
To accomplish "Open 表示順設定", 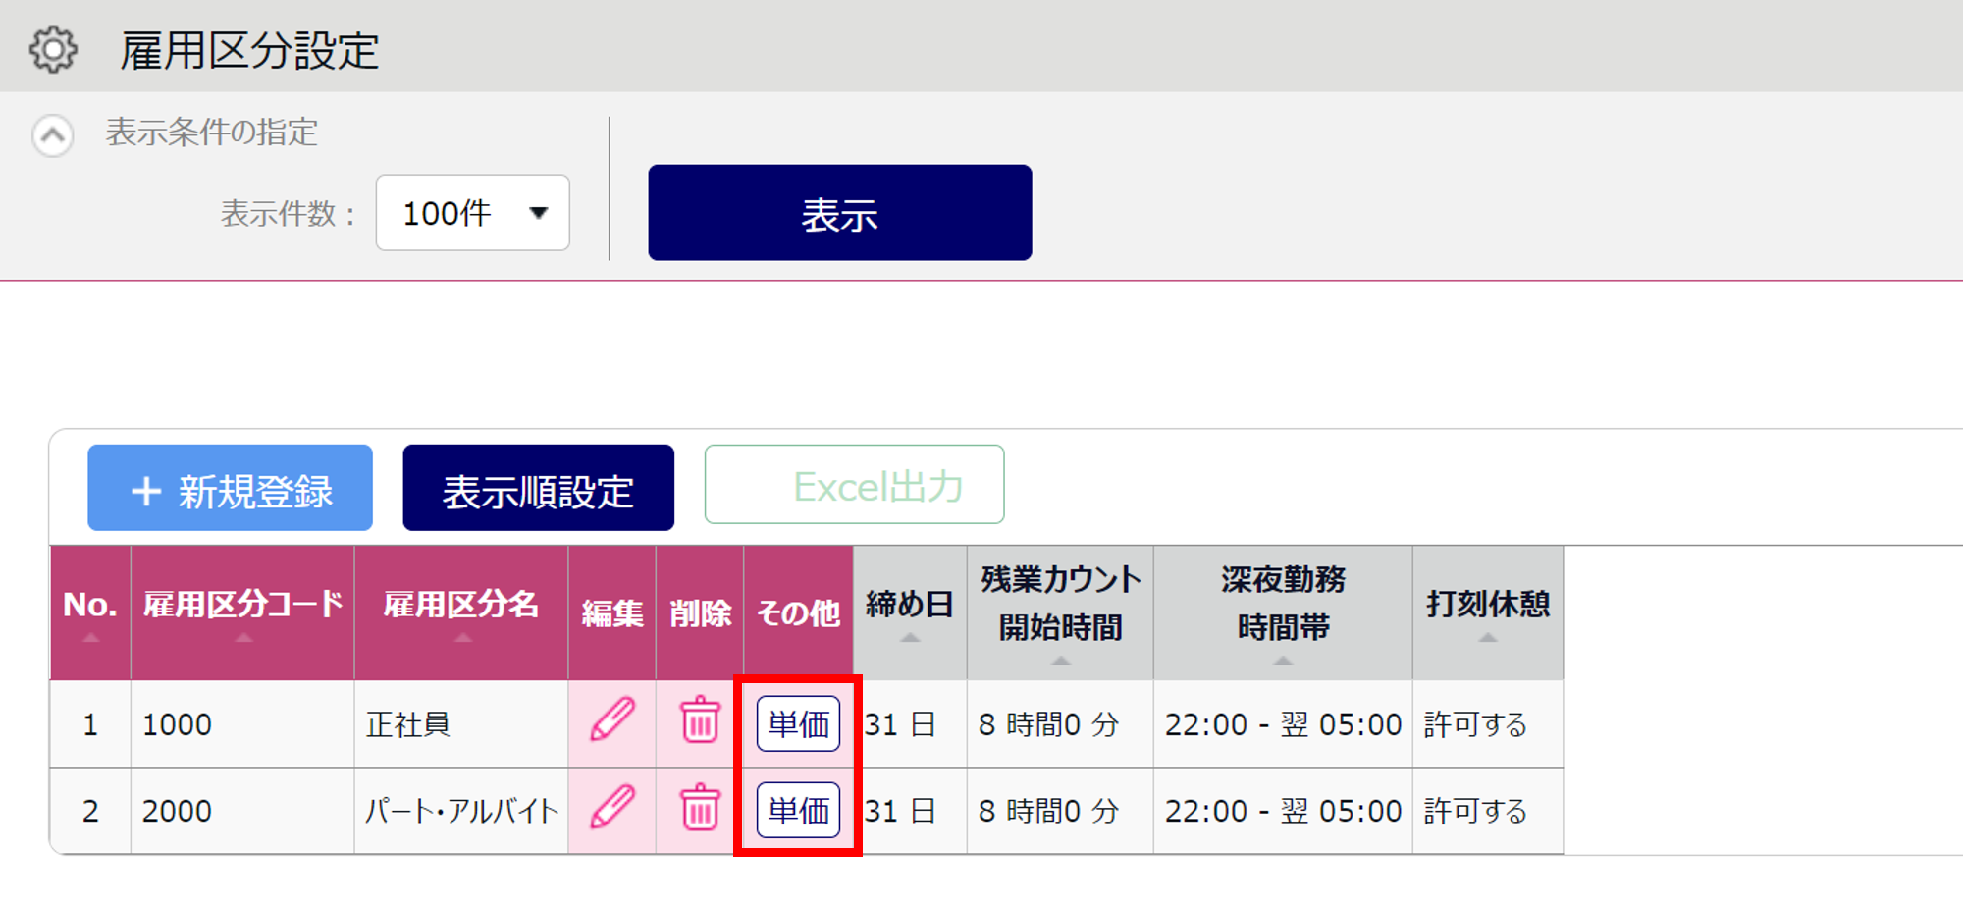I will point(539,489).
